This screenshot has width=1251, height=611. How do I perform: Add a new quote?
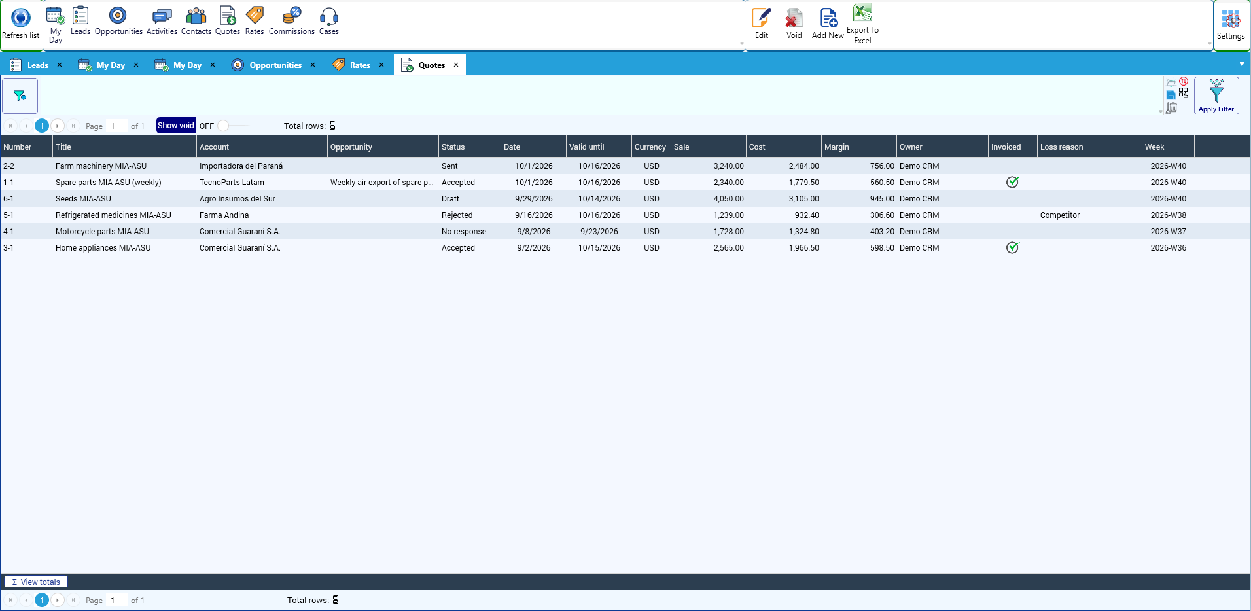(x=828, y=24)
